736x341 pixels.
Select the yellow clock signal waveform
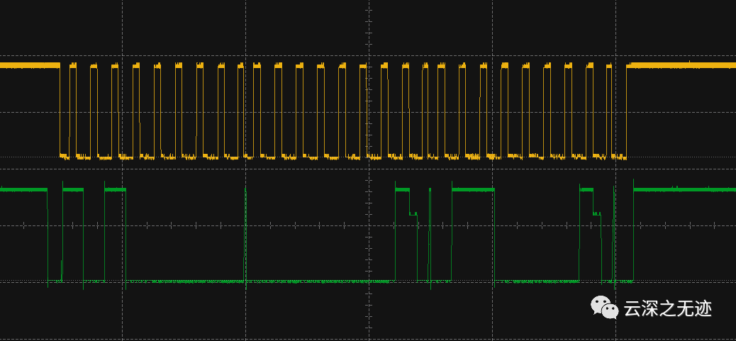368,111
